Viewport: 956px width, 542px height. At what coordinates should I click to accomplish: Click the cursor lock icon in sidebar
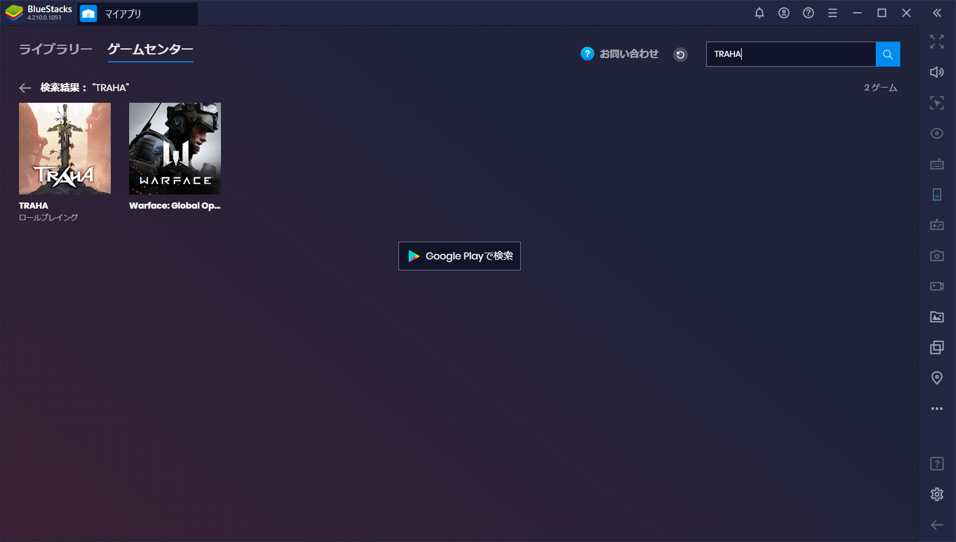pos(937,103)
